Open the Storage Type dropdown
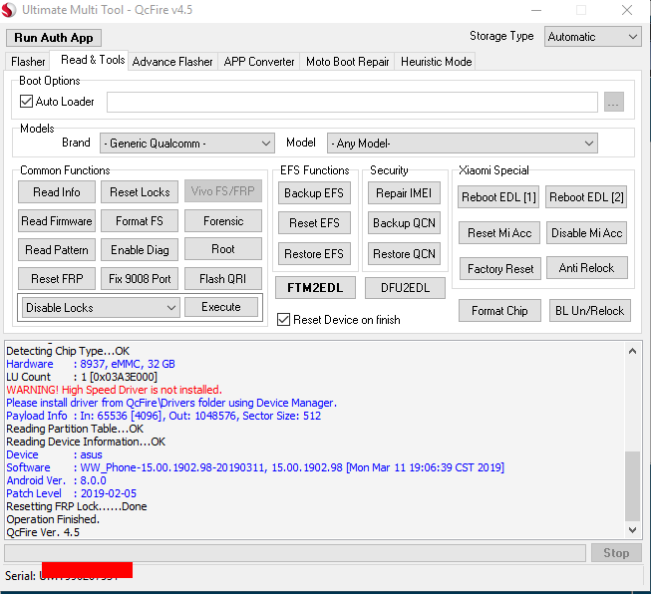The width and height of the screenshot is (651, 594). [x=592, y=37]
